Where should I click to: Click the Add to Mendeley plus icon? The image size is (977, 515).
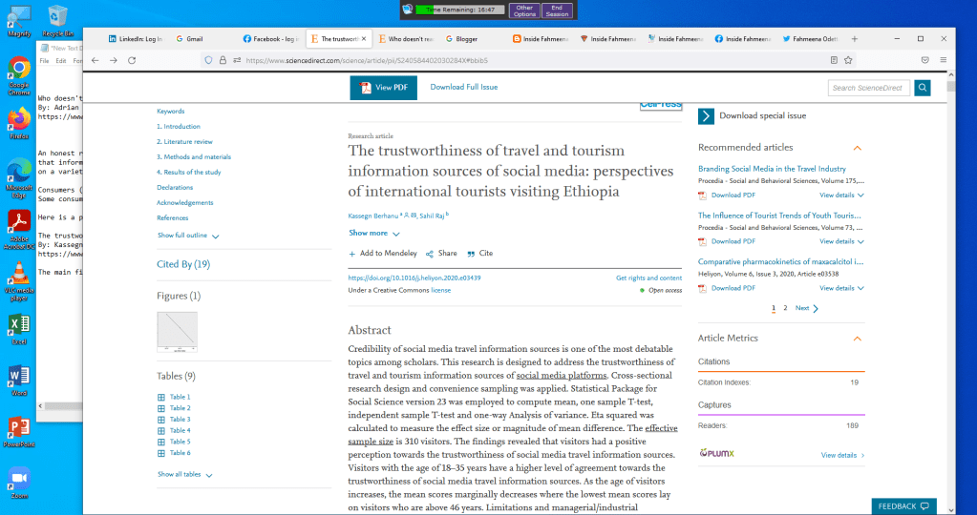pos(352,254)
